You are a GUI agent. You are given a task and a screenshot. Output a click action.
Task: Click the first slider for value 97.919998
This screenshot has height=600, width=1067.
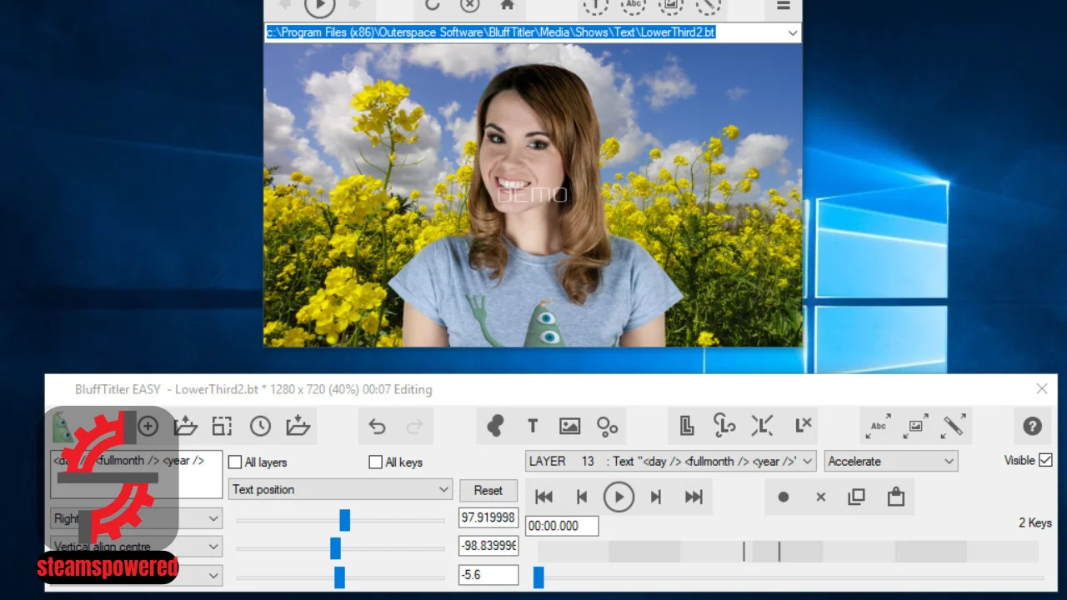tap(344, 520)
